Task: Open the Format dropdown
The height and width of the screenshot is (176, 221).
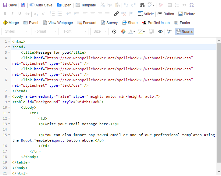Action: (45, 31)
